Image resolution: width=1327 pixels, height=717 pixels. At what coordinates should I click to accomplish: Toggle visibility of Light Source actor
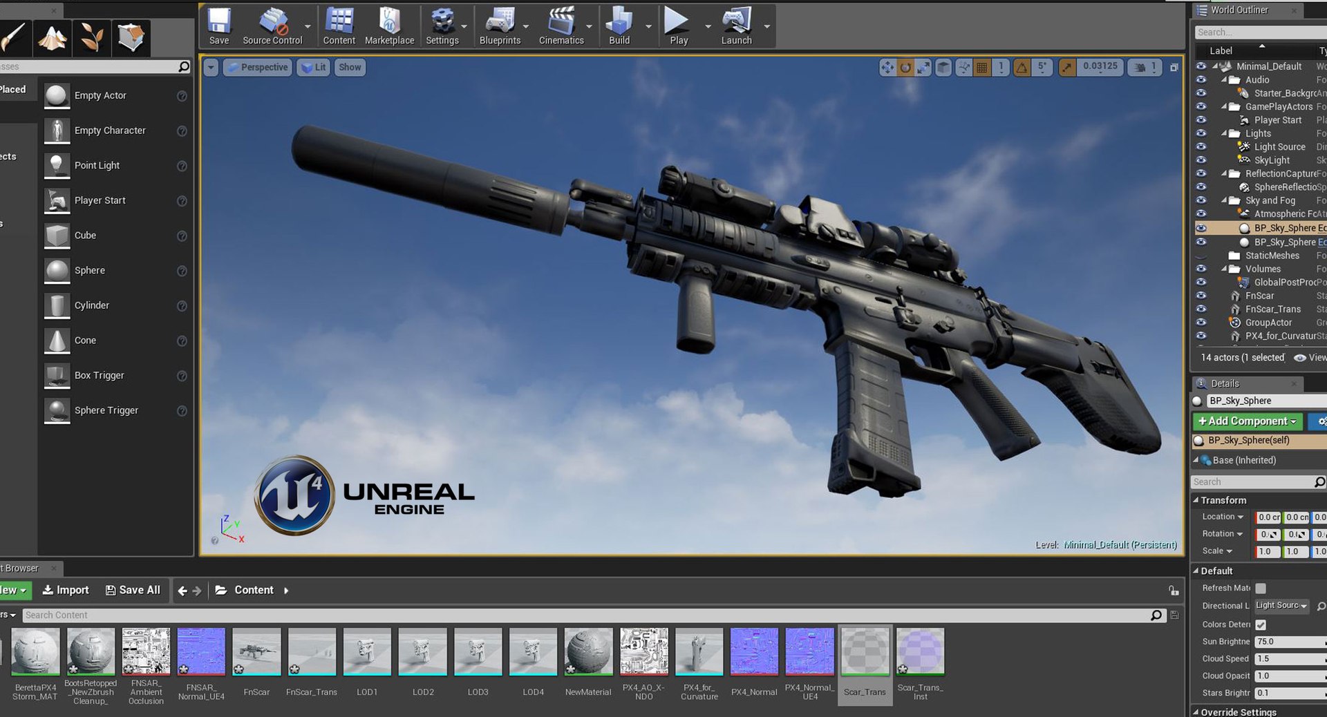coord(1201,146)
